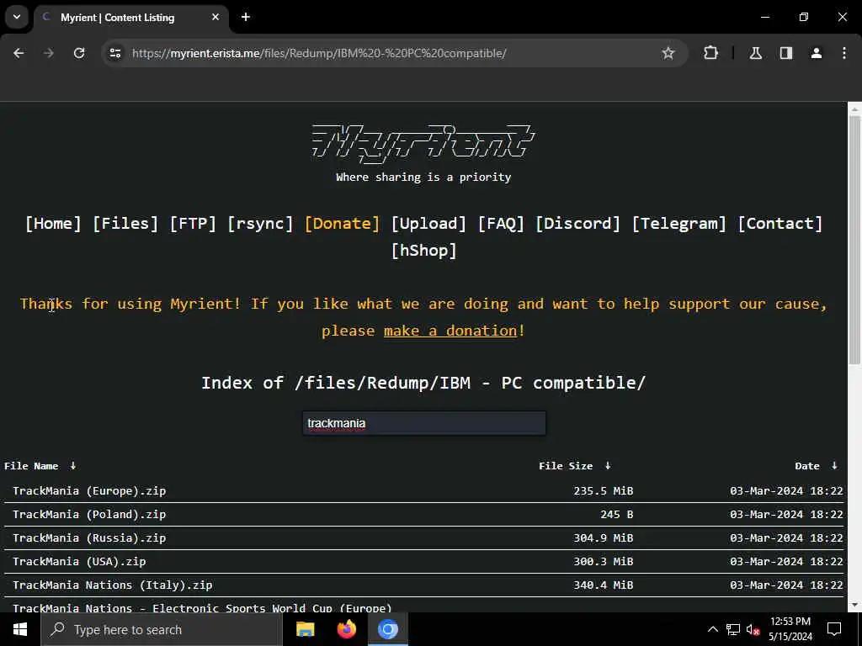
Task: Show hidden system tray icons
Action: (712, 629)
